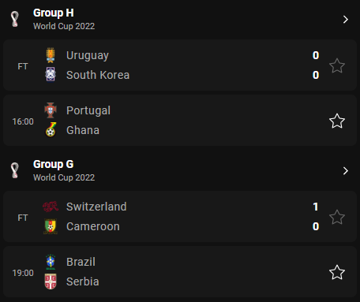This screenshot has height=302, width=360.
Task: Click the South Korea team crest
Action: click(x=51, y=75)
